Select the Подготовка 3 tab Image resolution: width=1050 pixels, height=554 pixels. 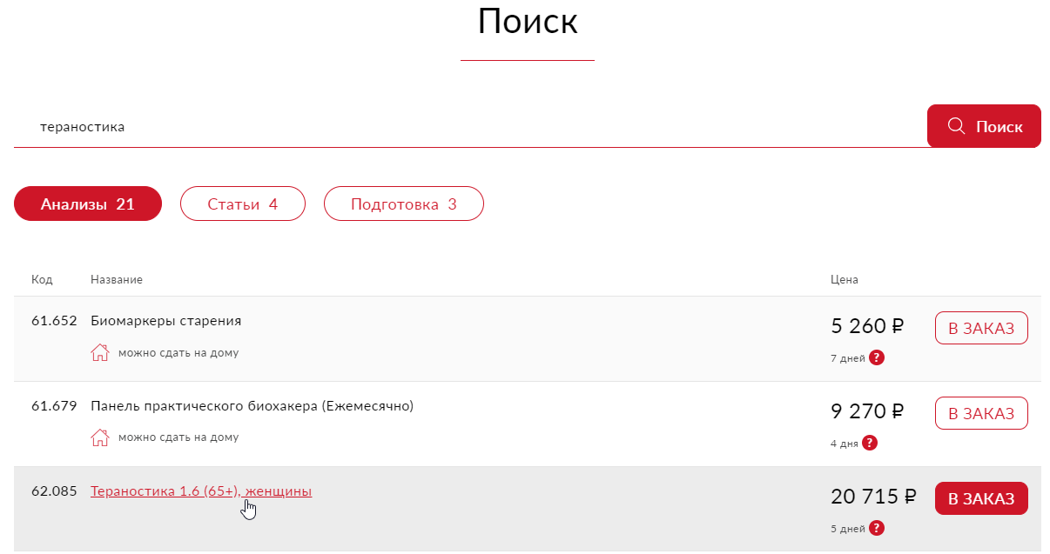(x=403, y=204)
